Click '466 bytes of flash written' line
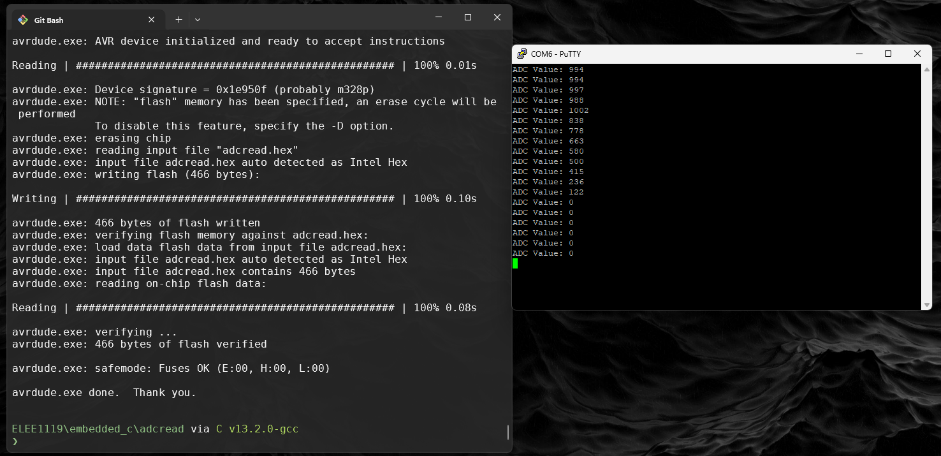The width and height of the screenshot is (941, 456). coord(136,223)
